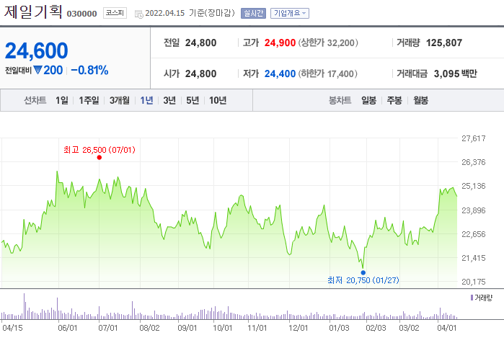Click the 실시간 button
Screen dimensions: 504x348
253,13
